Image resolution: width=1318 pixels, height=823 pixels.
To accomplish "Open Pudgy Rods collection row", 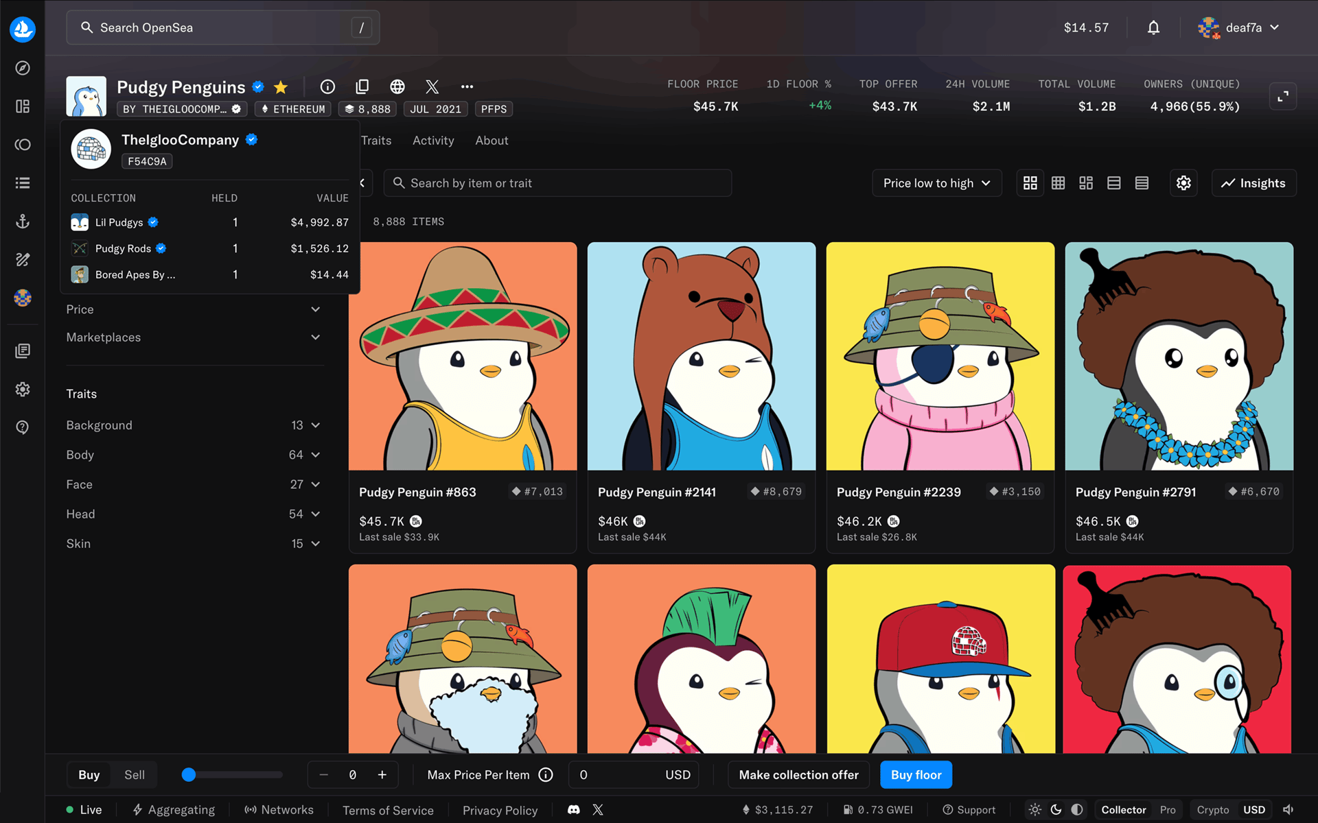I will tap(210, 248).
